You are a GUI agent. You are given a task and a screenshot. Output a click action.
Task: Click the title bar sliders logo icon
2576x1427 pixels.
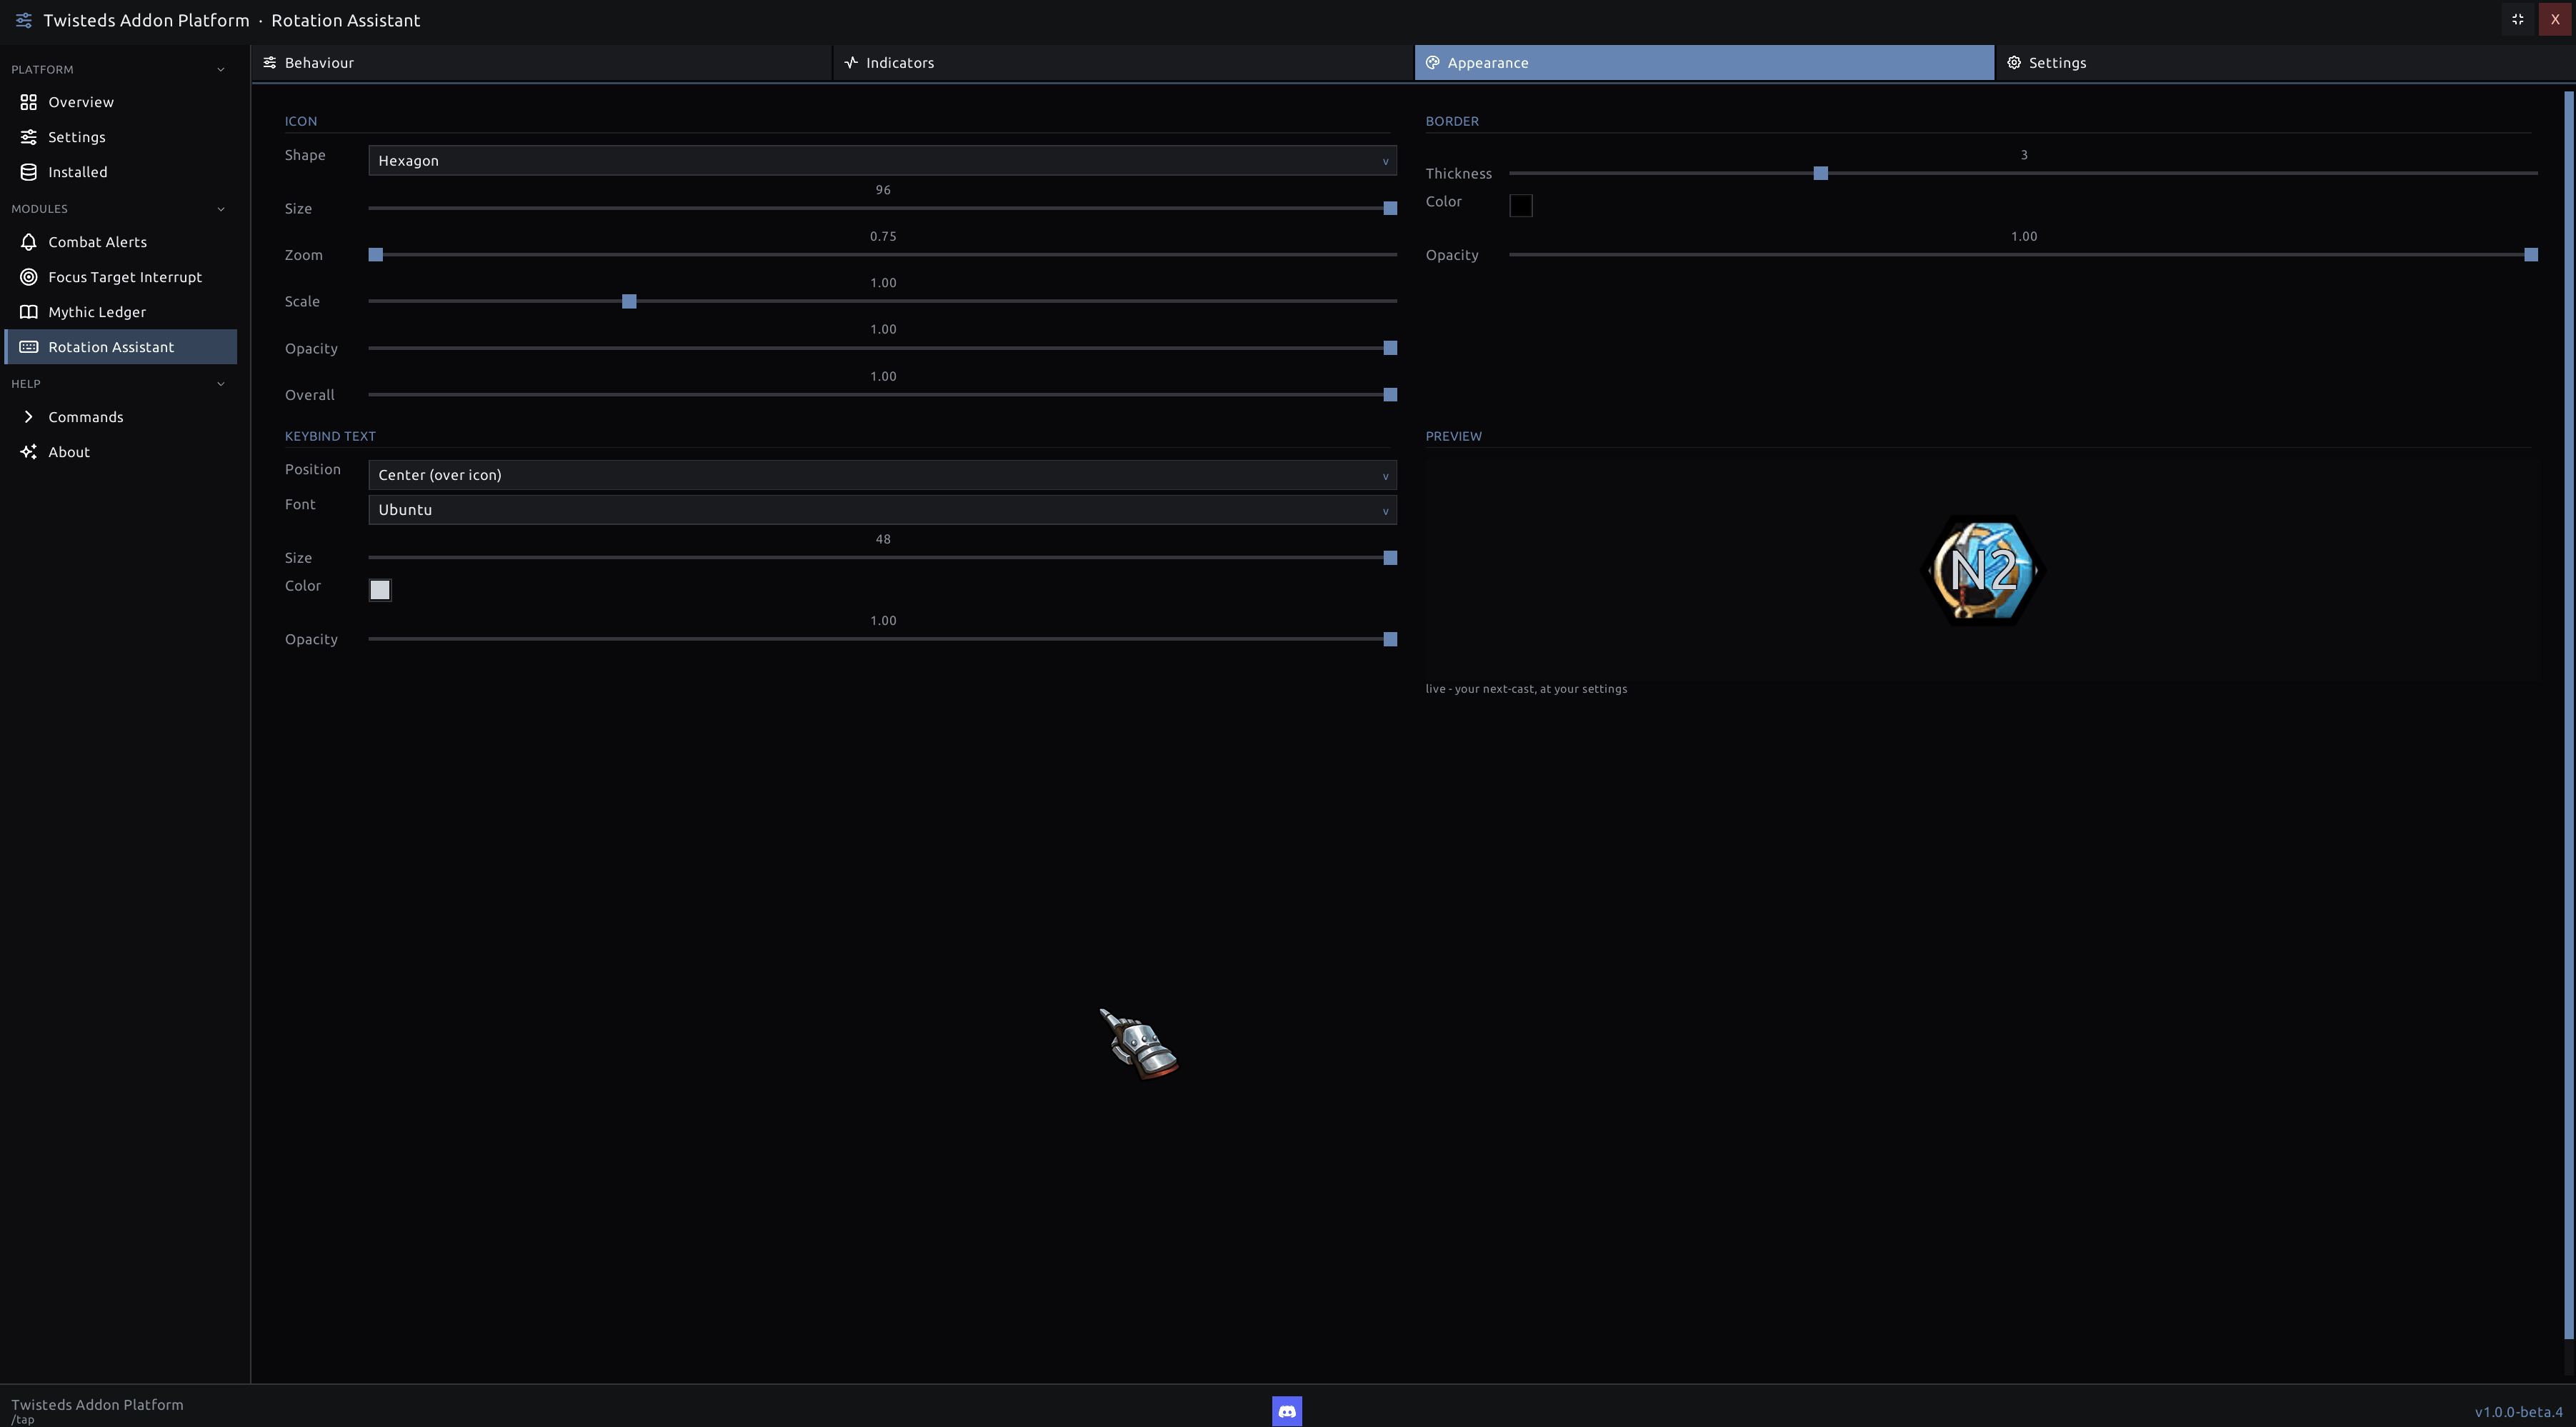[24, 20]
